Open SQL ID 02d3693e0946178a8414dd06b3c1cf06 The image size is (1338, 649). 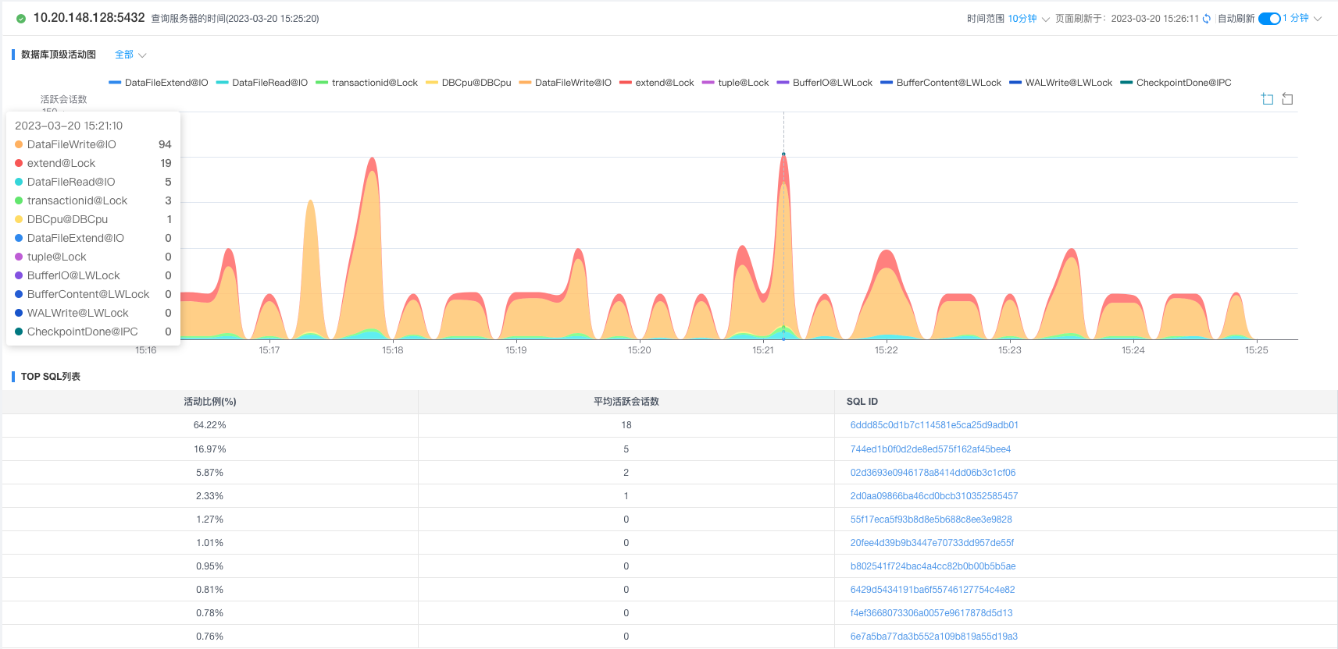tap(933, 473)
